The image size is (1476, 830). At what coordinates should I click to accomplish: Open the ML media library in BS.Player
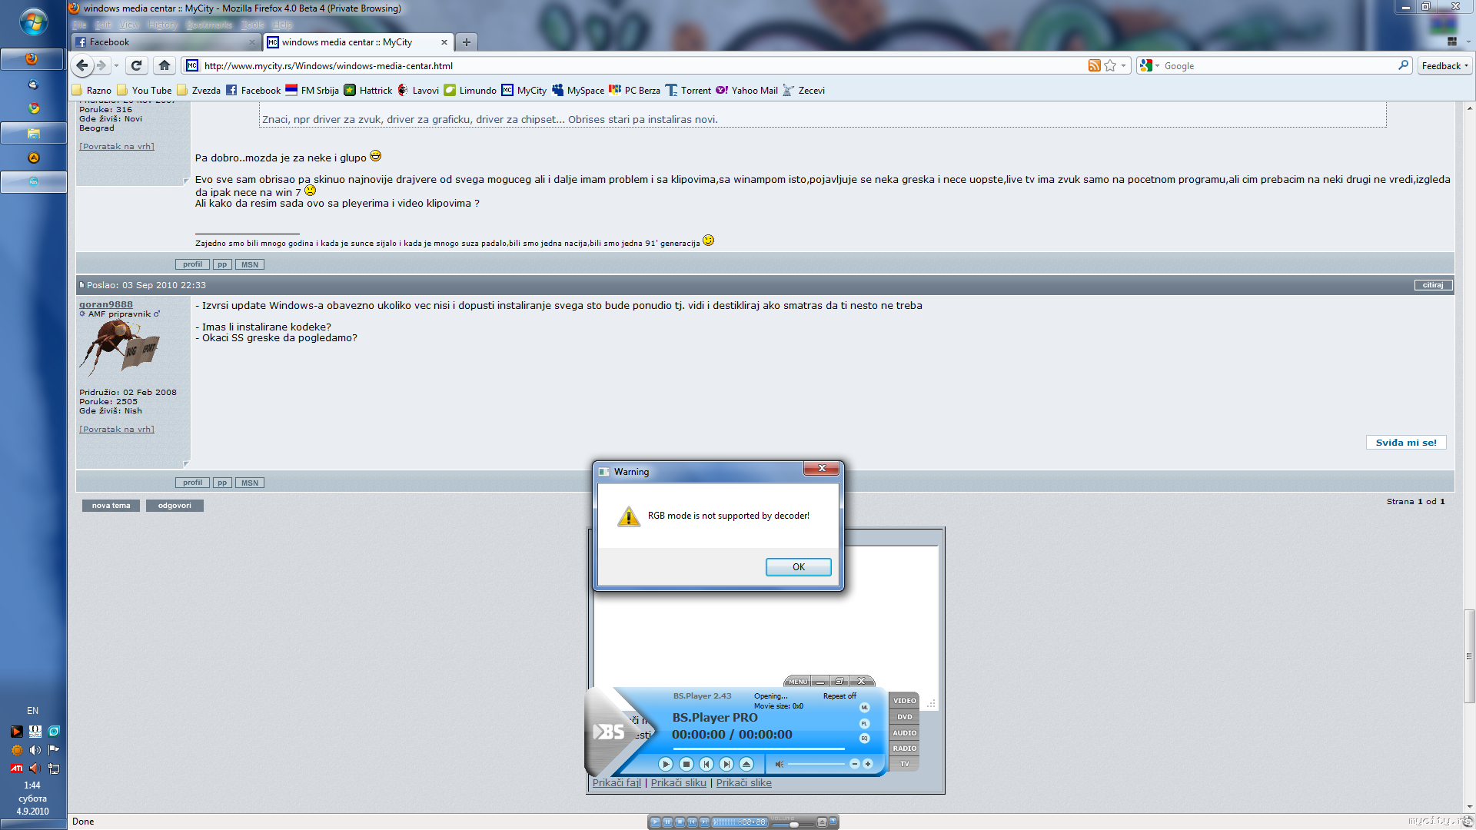pos(864,707)
